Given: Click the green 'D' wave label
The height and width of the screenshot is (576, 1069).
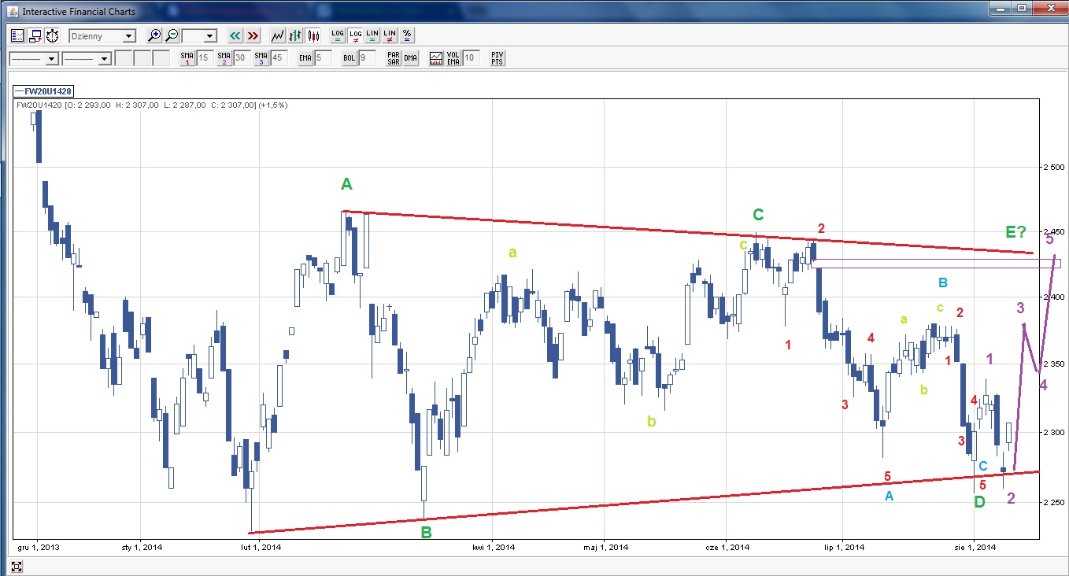Looking at the screenshot, I should coord(979,502).
